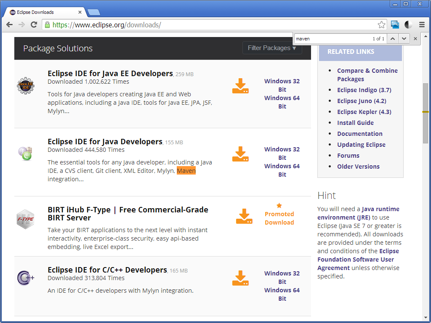Open the Compare & Combine Packages link
Image resolution: width=431 pixels, height=323 pixels.
tap(367, 75)
